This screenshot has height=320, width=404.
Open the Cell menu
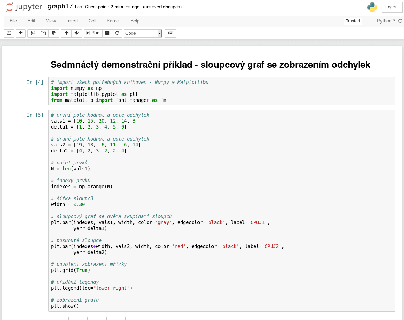pyautogui.click(x=92, y=21)
